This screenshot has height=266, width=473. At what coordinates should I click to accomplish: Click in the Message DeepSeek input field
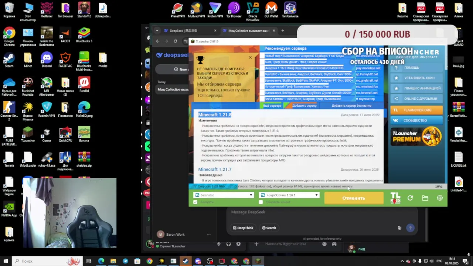coord(321,212)
